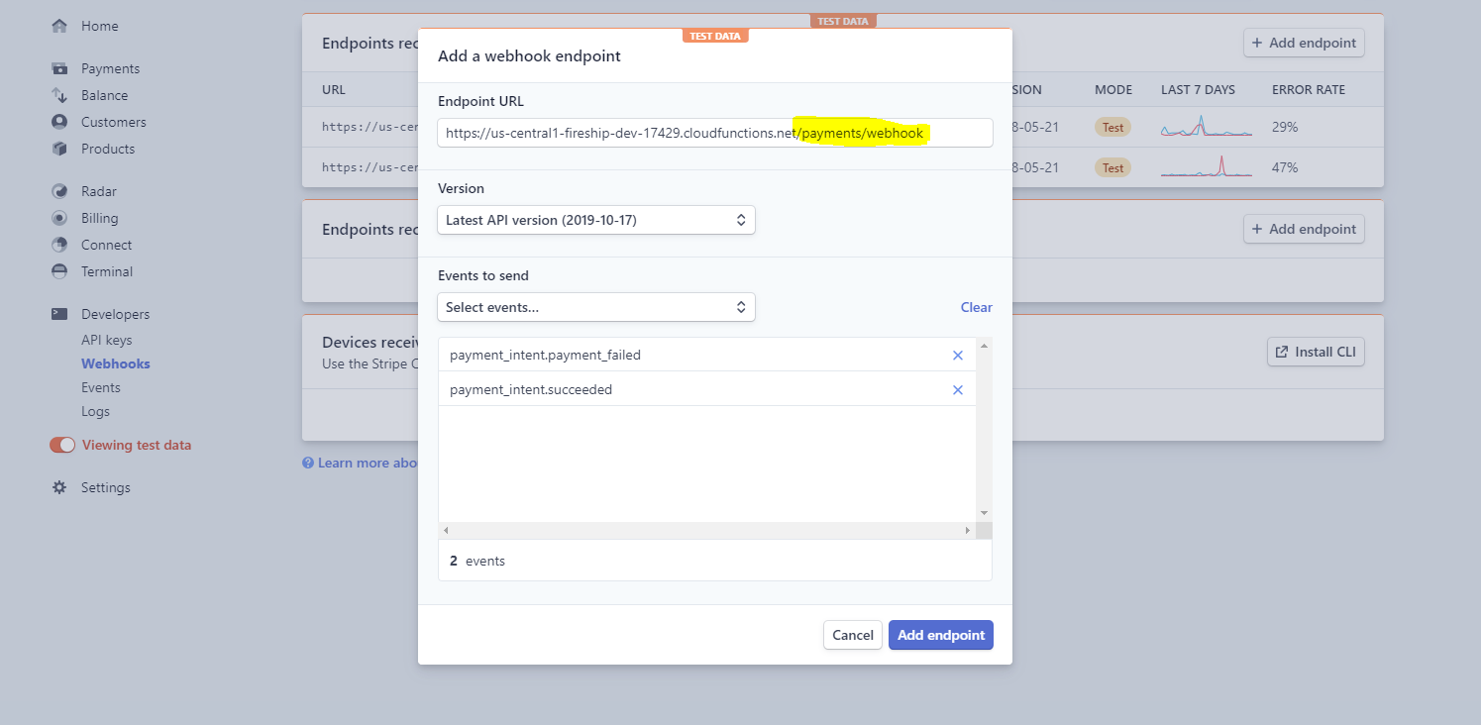Click the Customers sidebar icon

pos(61,122)
